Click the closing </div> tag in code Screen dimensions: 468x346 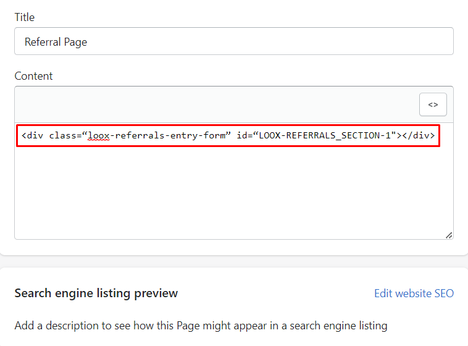(419, 135)
